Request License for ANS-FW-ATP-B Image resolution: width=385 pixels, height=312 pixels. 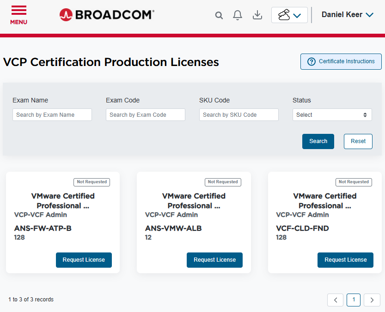pos(84,260)
